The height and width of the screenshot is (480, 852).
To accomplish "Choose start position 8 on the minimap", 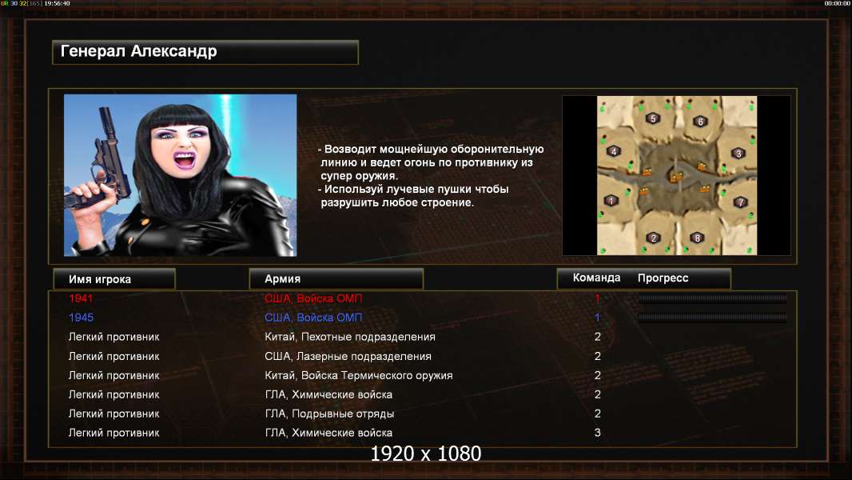I will [x=698, y=238].
